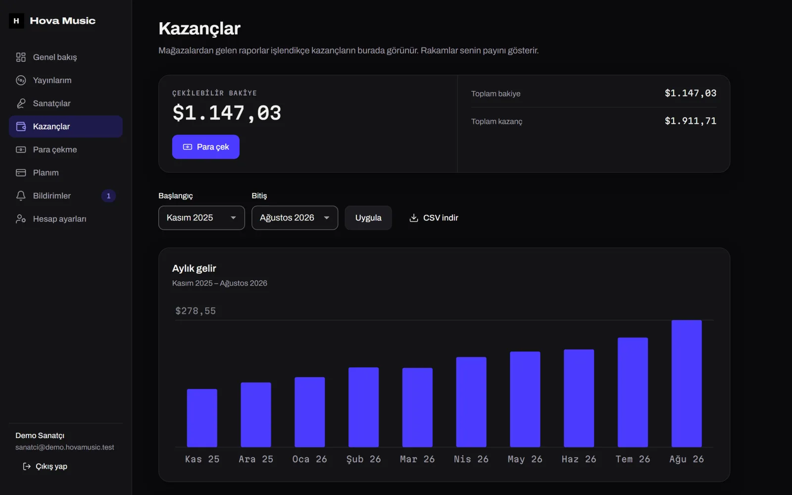Click the Tem 26 chart bar
792x495 pixels.
pyautogui.click(x=633, y=393)
